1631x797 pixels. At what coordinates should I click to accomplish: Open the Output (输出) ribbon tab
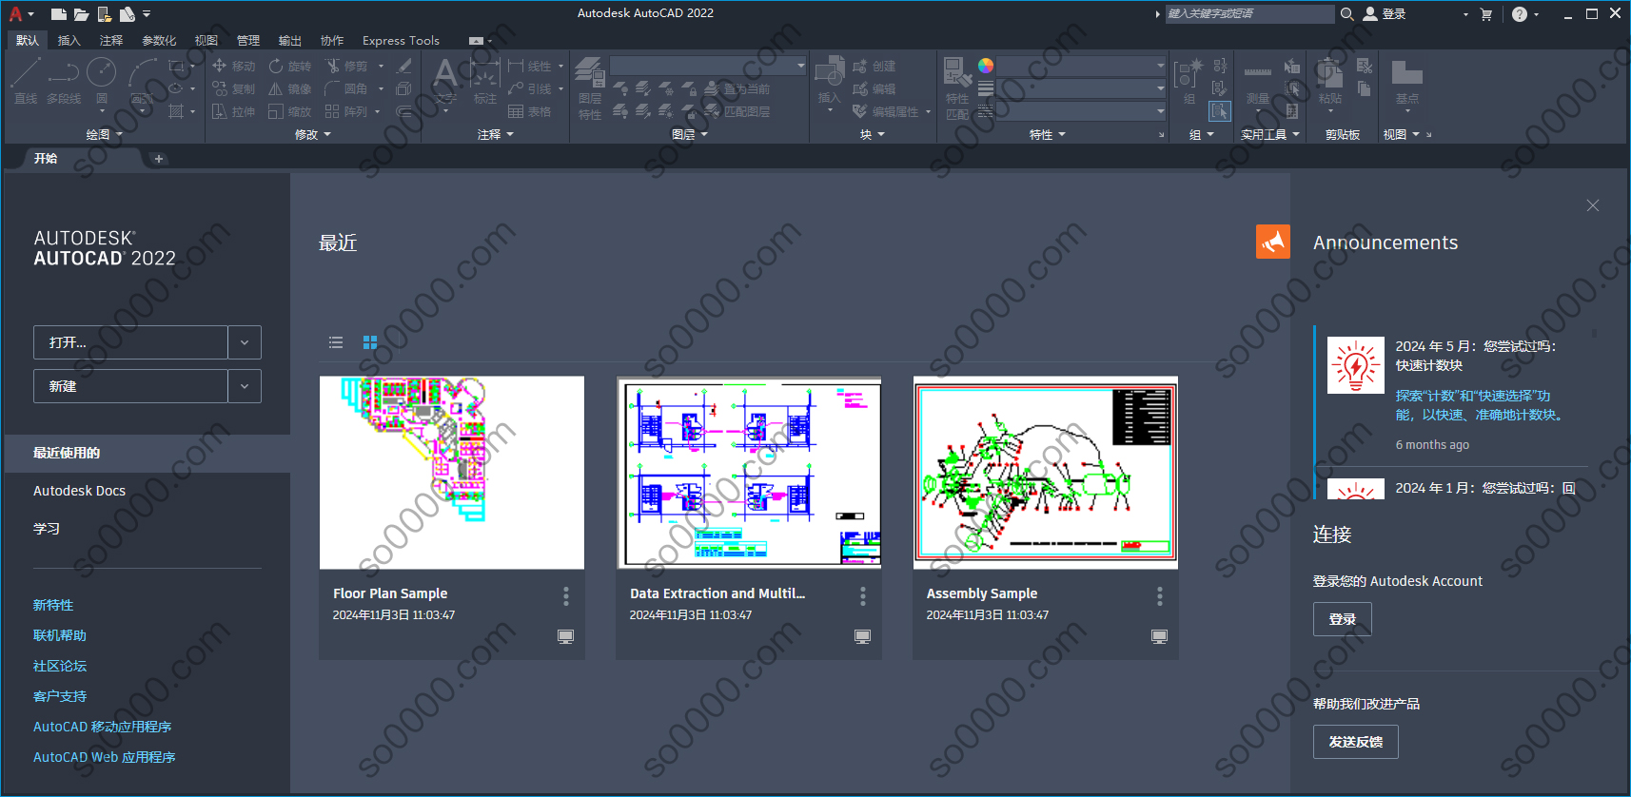tap(290, 40)
